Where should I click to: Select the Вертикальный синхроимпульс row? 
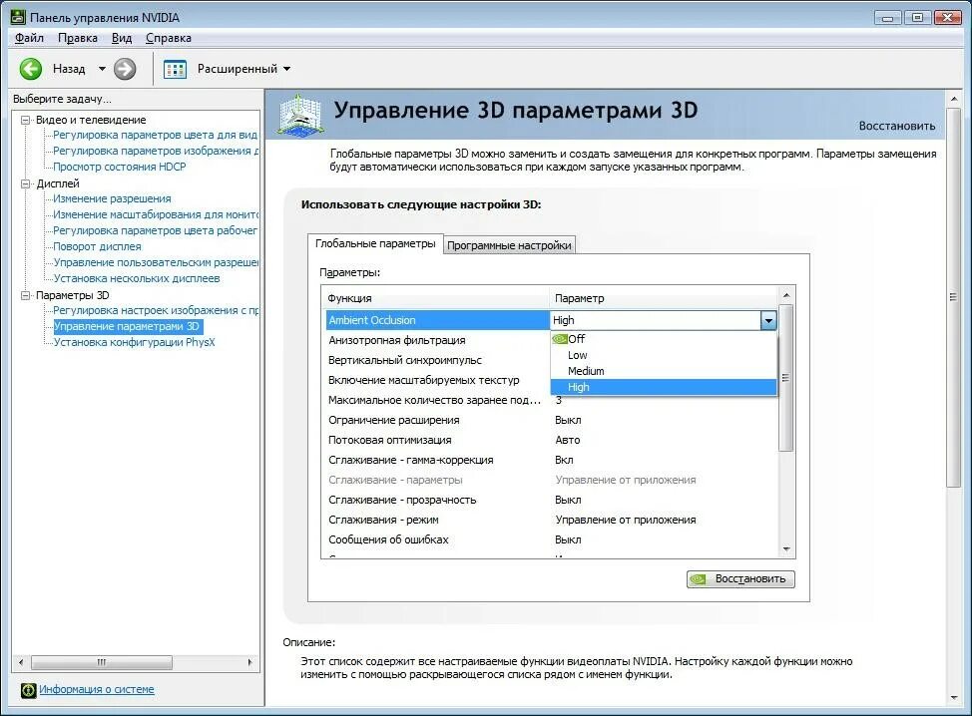point(437,360)
